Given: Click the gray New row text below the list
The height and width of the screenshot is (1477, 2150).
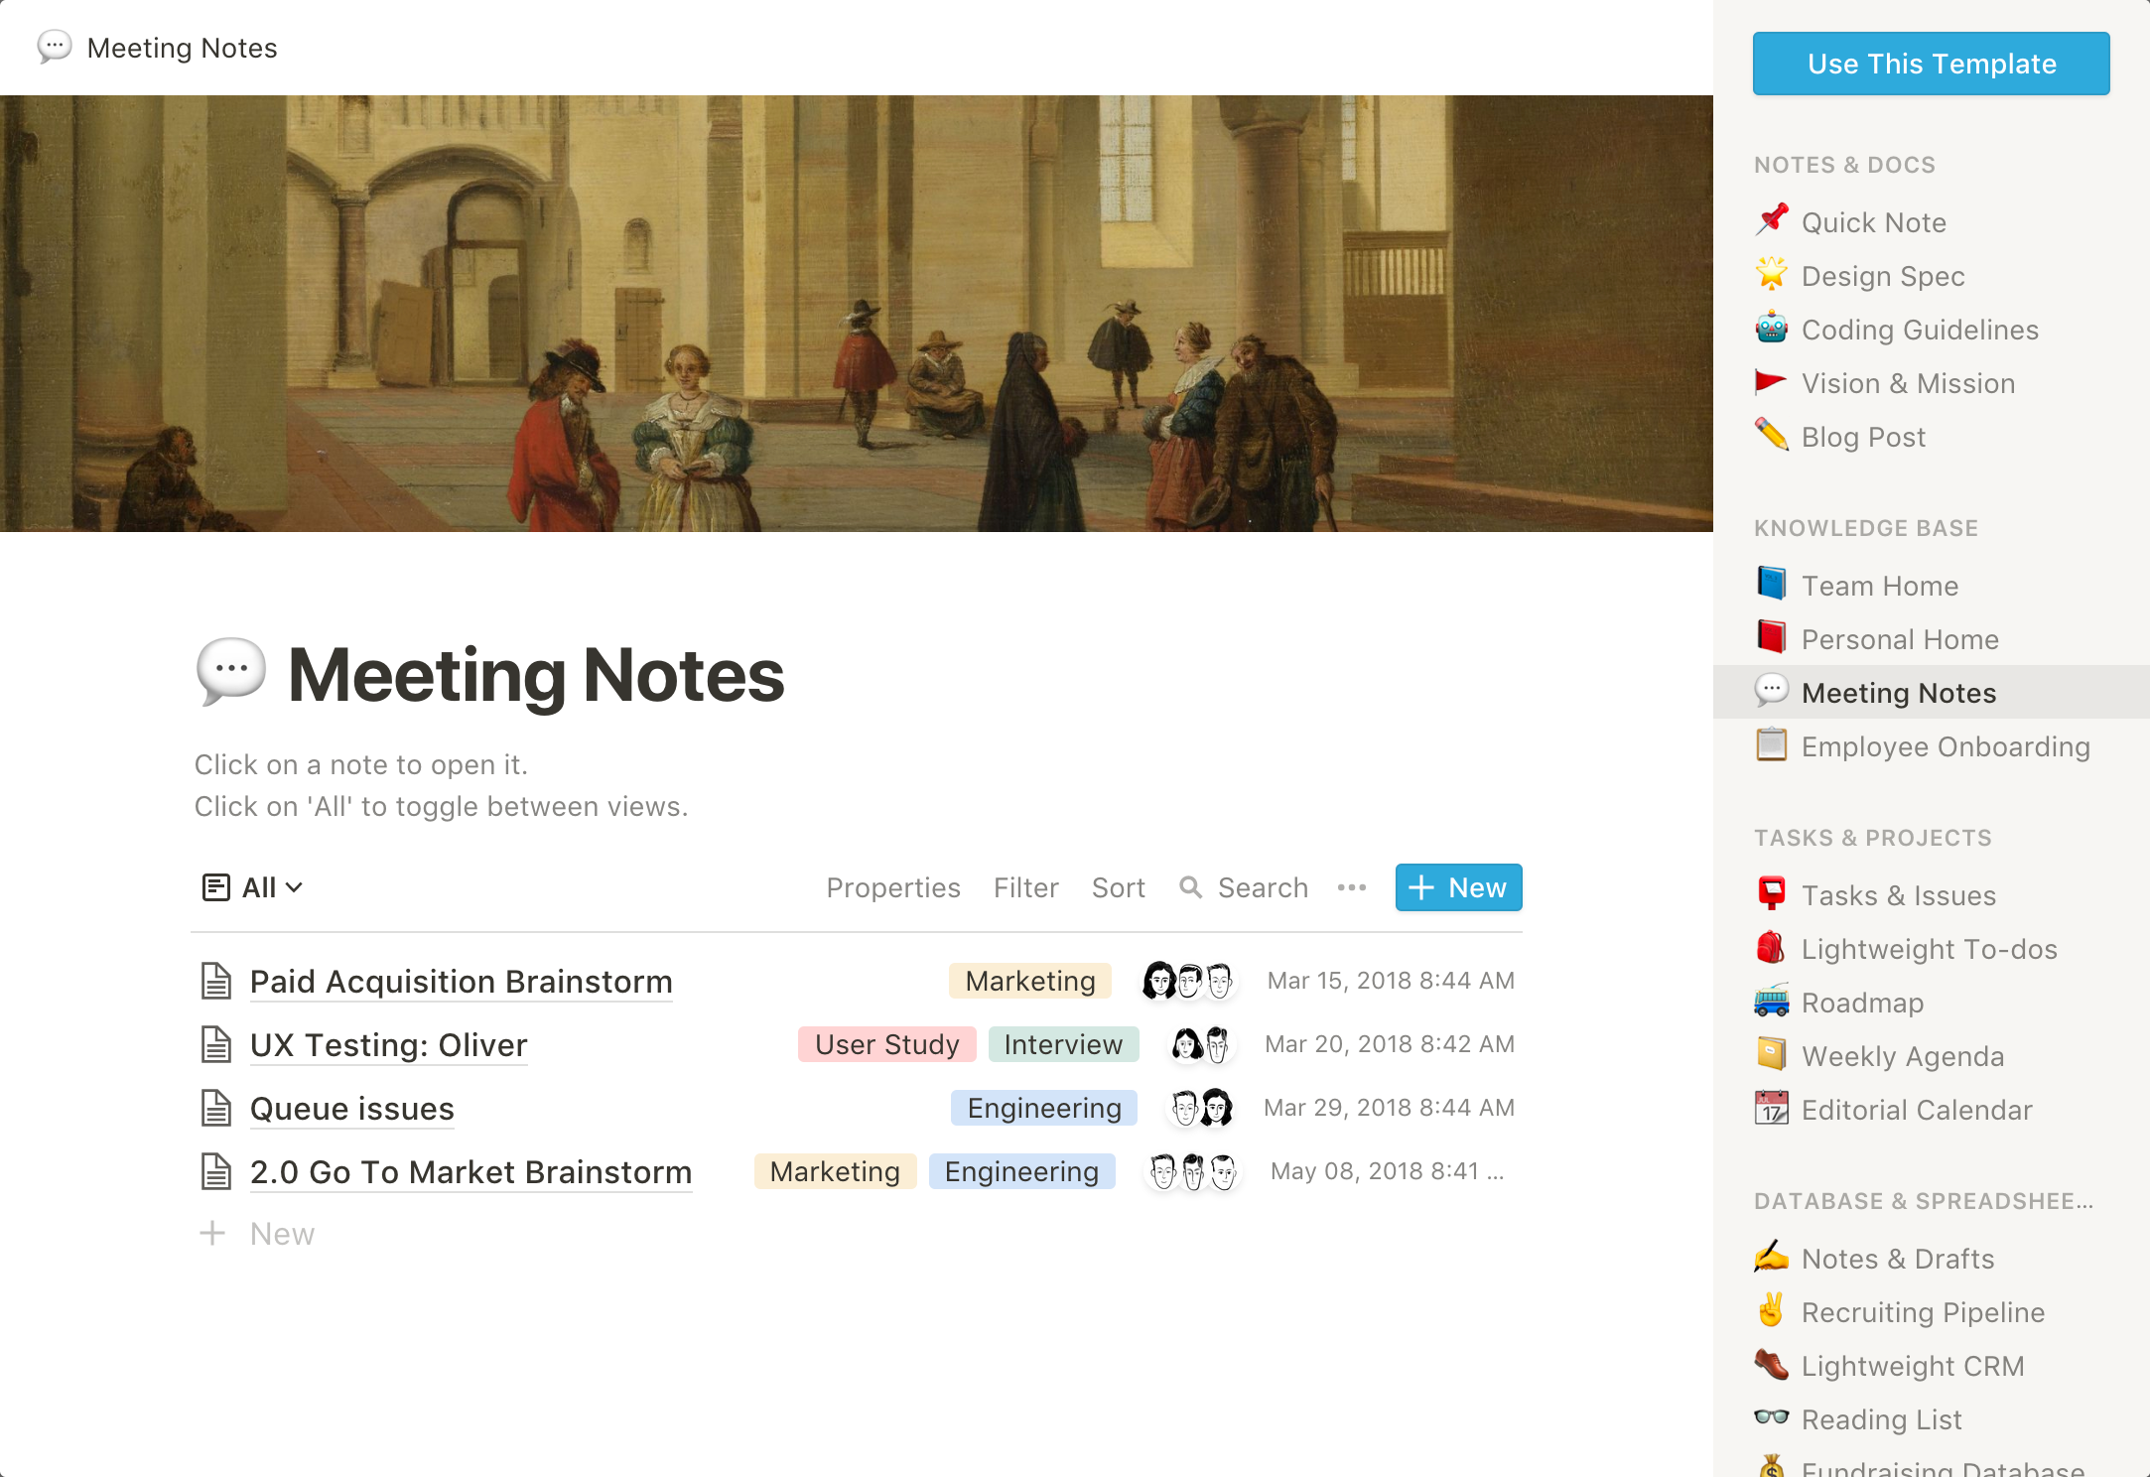Looking at the screenshot, I should pos(282,1234).
